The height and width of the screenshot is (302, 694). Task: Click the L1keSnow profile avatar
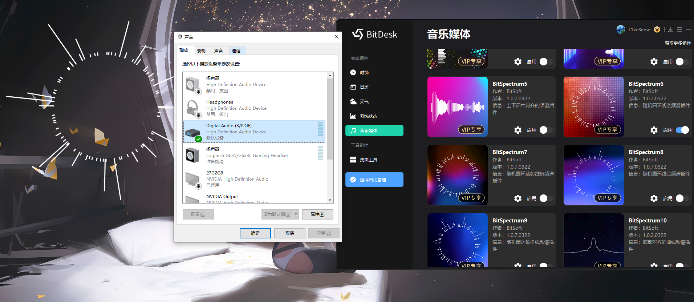click(x=621, y=30)
